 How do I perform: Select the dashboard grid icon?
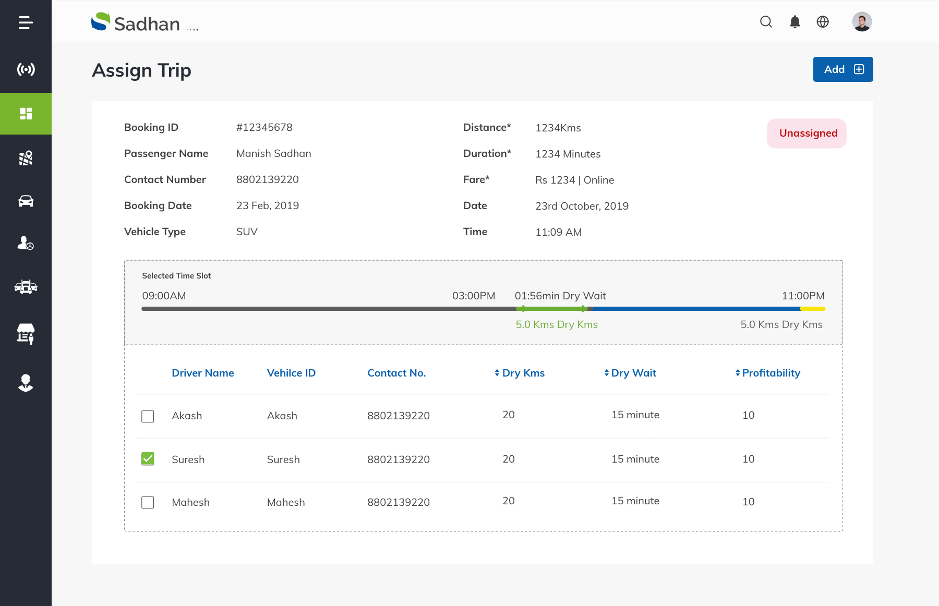(x=26, y=114)
